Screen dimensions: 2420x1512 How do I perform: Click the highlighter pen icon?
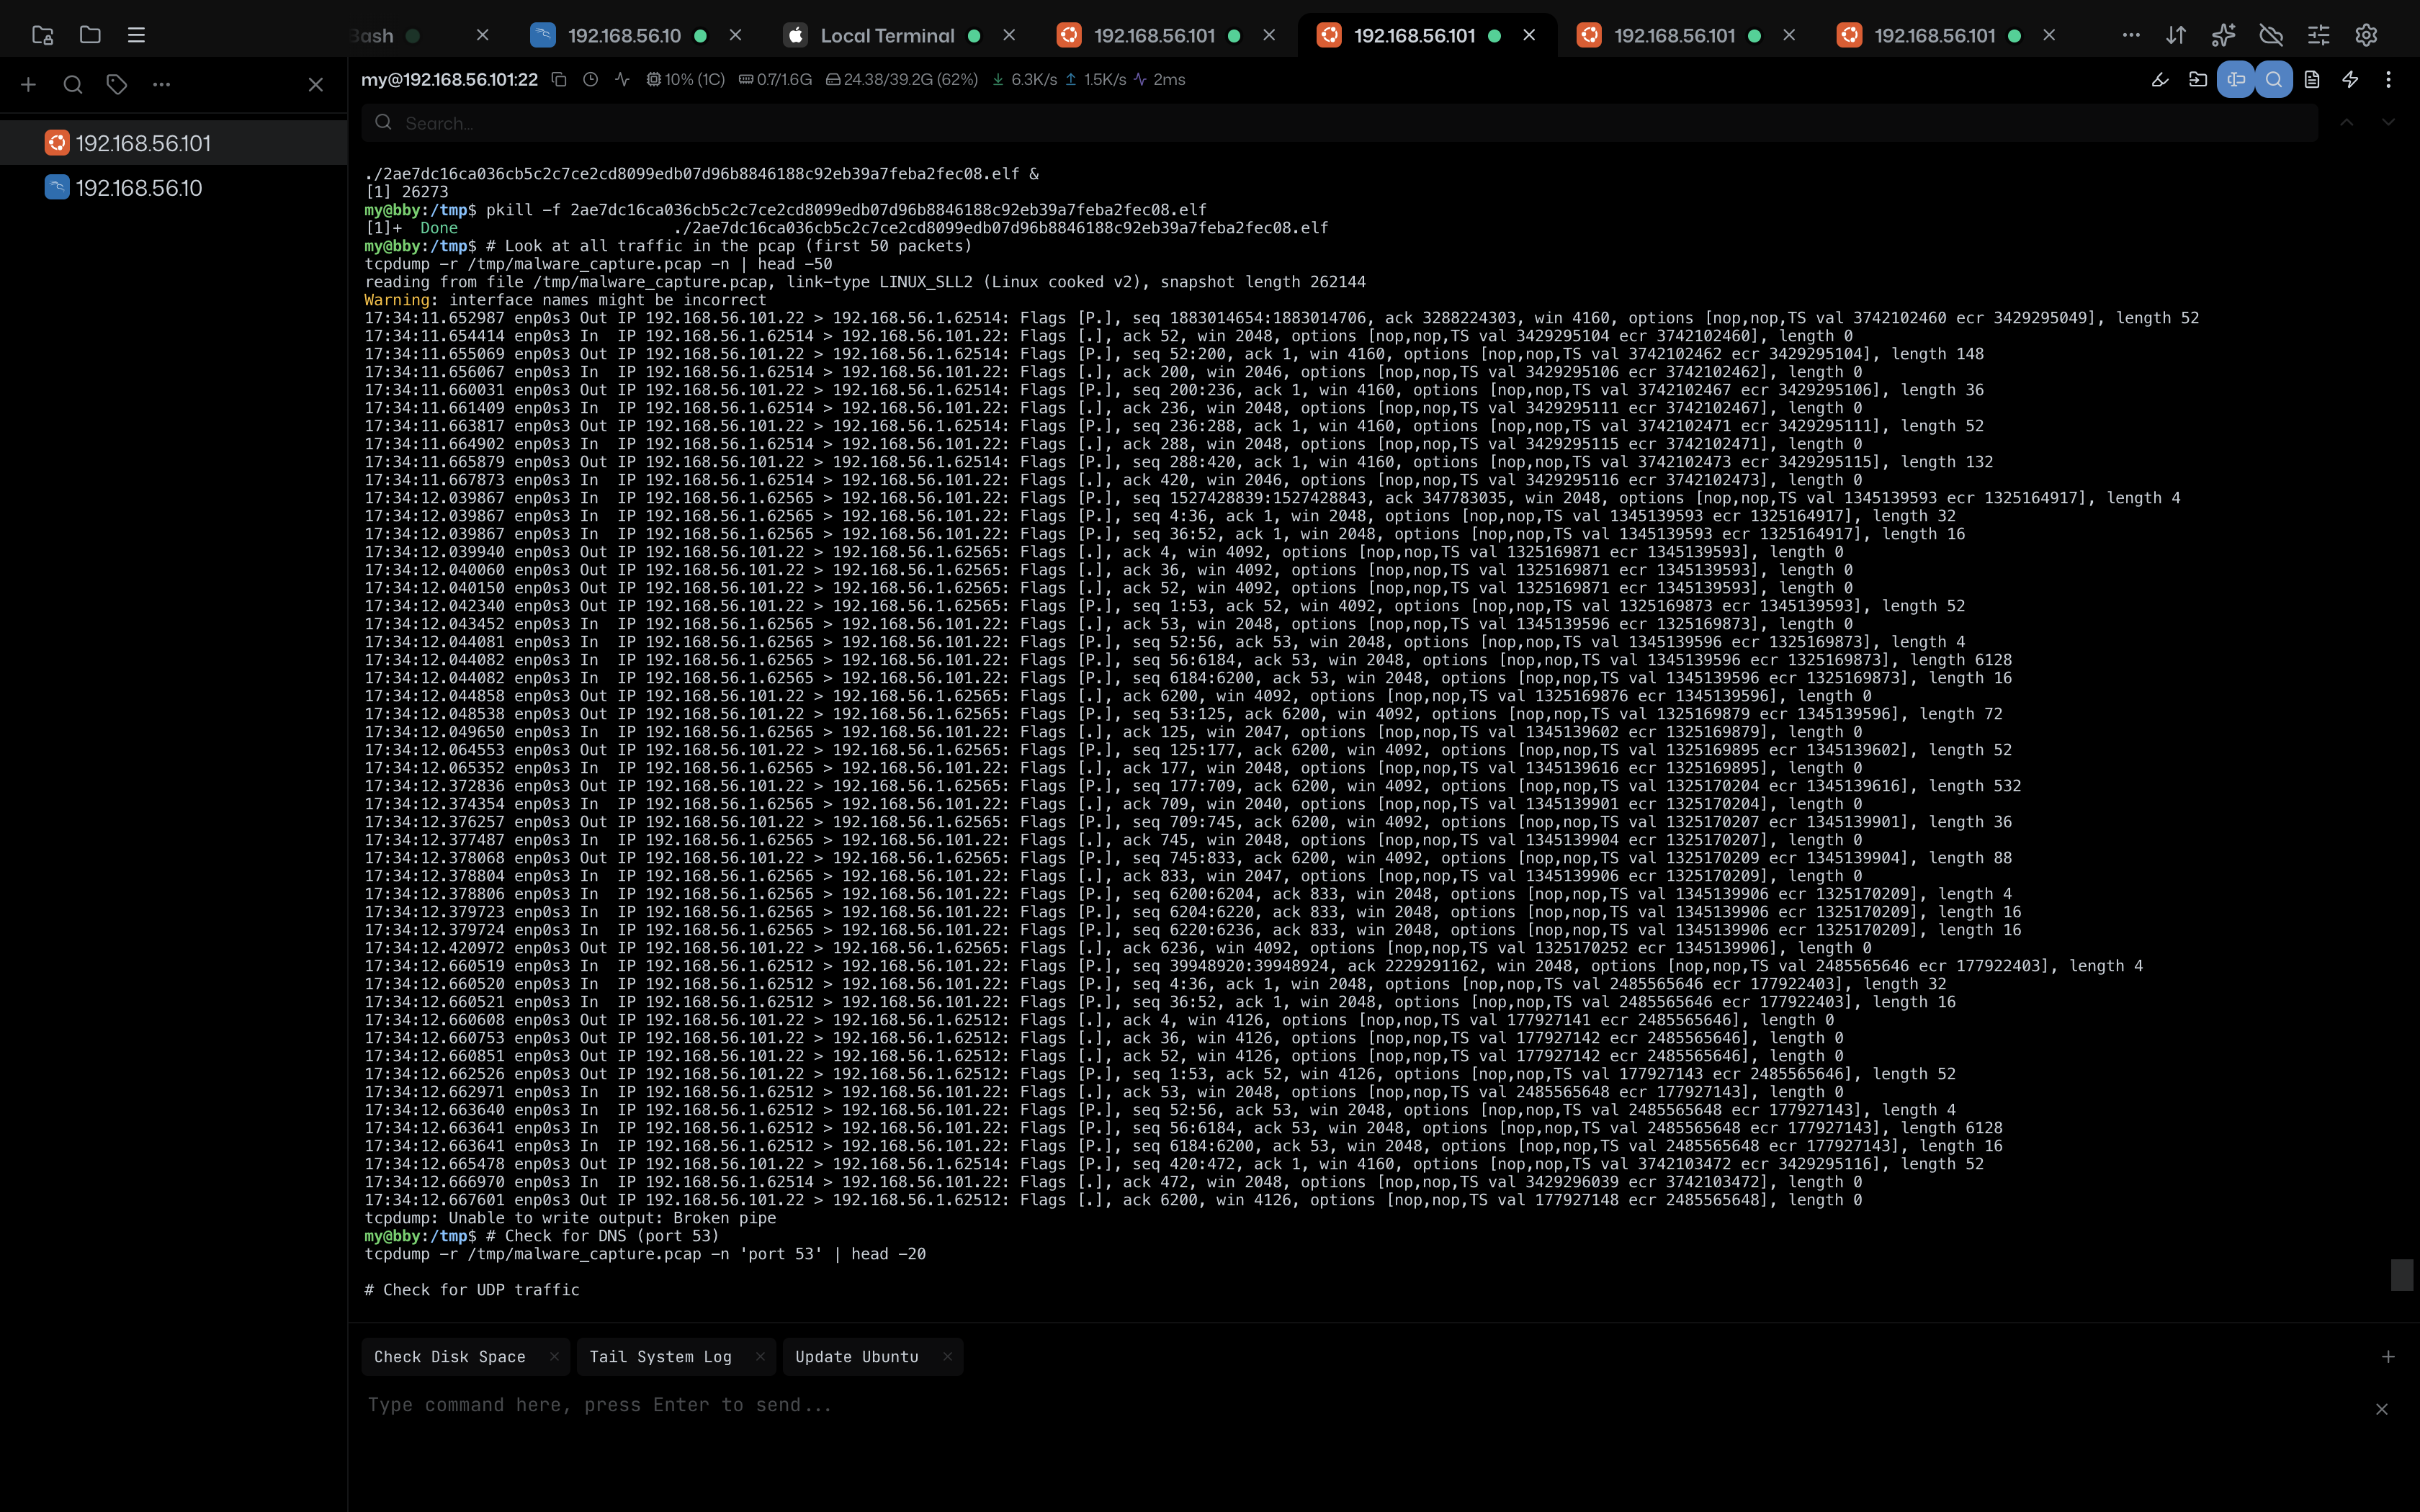tap(2160, 79)
